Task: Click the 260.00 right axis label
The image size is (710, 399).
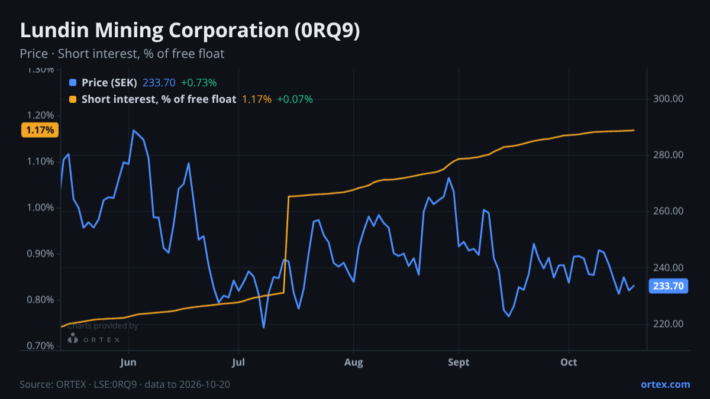Action: (x=668, y=211)
